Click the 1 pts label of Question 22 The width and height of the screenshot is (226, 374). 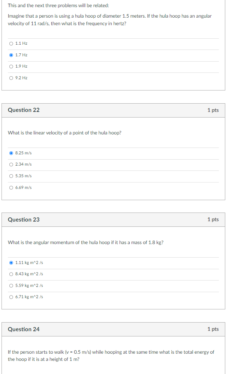click(x=213, y=110)
